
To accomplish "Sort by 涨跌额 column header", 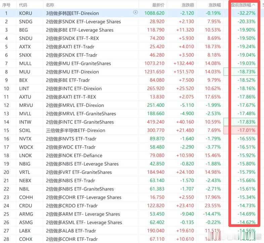I will (188, 5).
